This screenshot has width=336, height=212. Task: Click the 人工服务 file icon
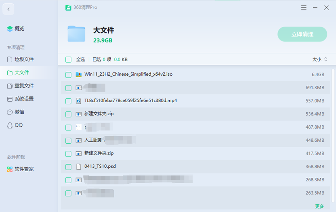[x=78, y=141]
